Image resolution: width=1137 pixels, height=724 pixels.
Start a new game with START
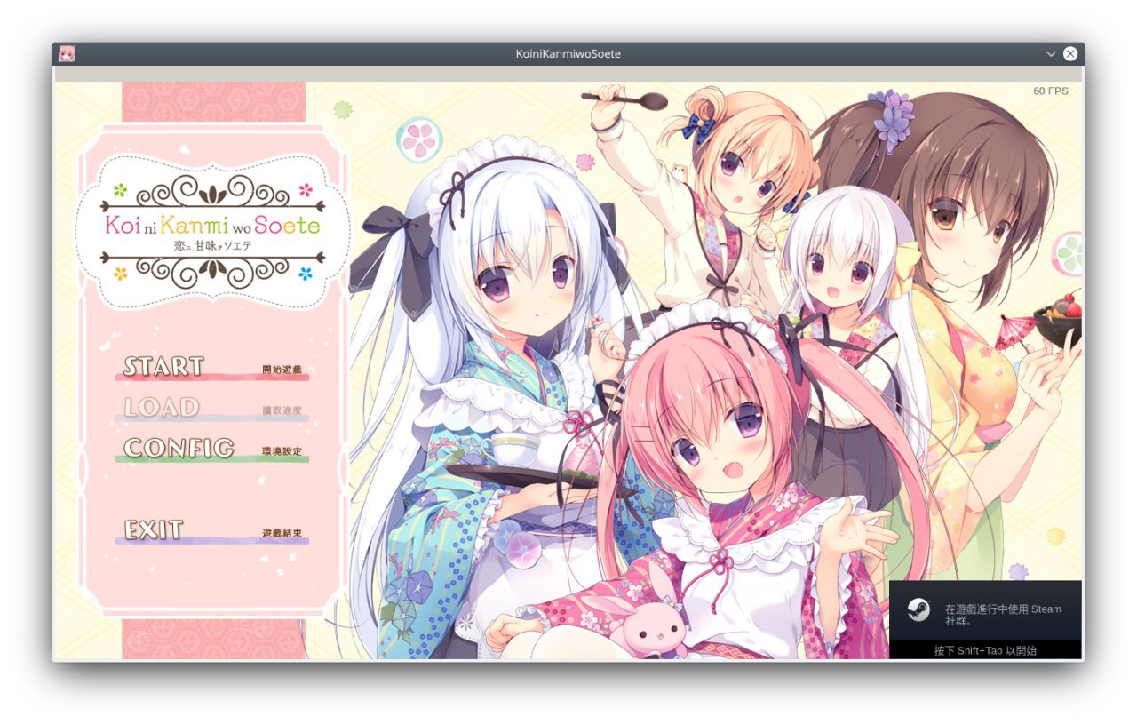point(212,368)
